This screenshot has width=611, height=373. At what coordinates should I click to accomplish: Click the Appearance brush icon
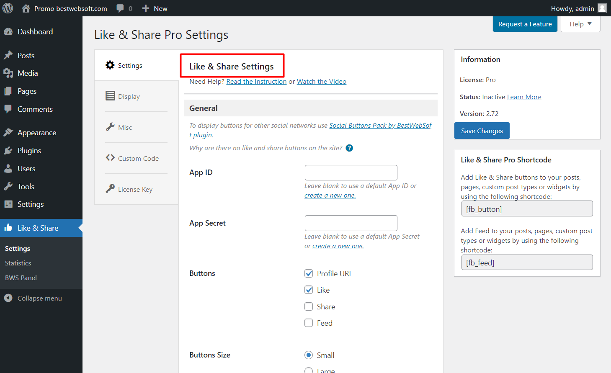[8, 132]
